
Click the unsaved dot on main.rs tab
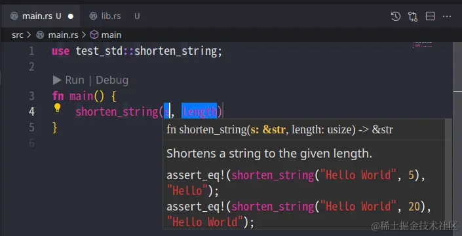point(71,16)
